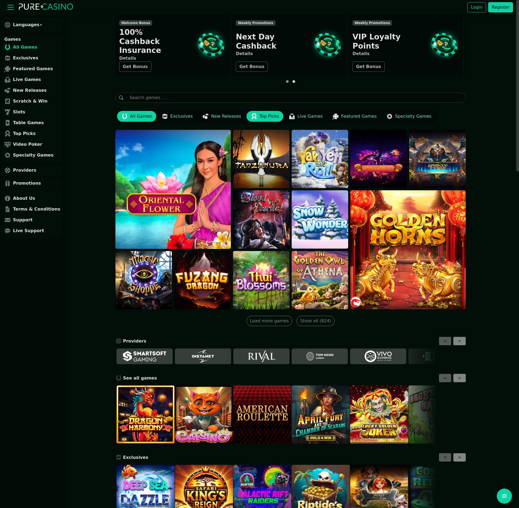This screenshot has height=508, width=519.
Task: Click the search magnifier icon
Action: [x=121, y=98]
